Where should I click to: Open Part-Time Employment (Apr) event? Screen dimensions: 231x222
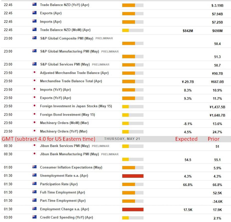click(63, 201)
